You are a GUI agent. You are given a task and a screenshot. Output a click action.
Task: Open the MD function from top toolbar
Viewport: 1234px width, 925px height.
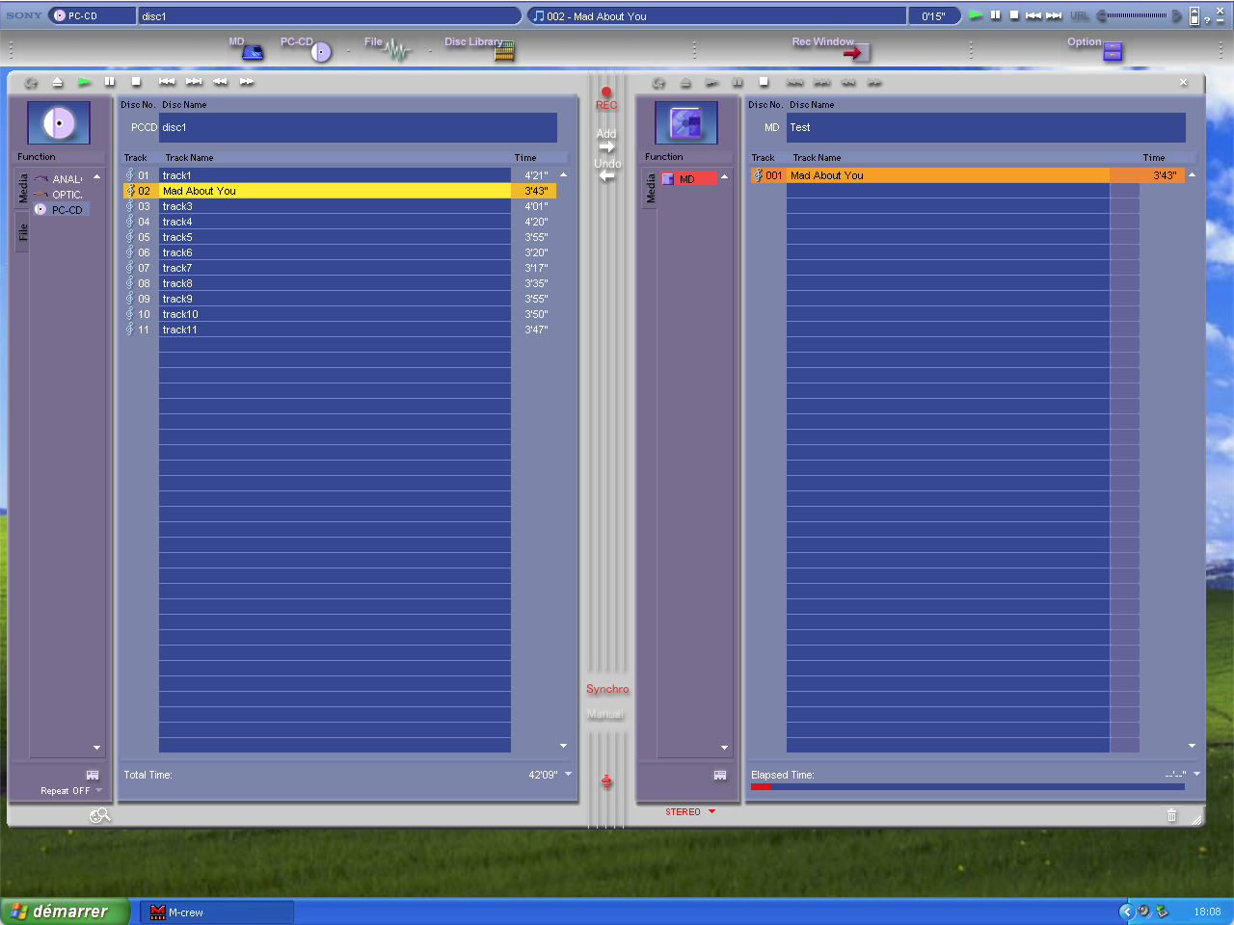[x=247, y=49]
